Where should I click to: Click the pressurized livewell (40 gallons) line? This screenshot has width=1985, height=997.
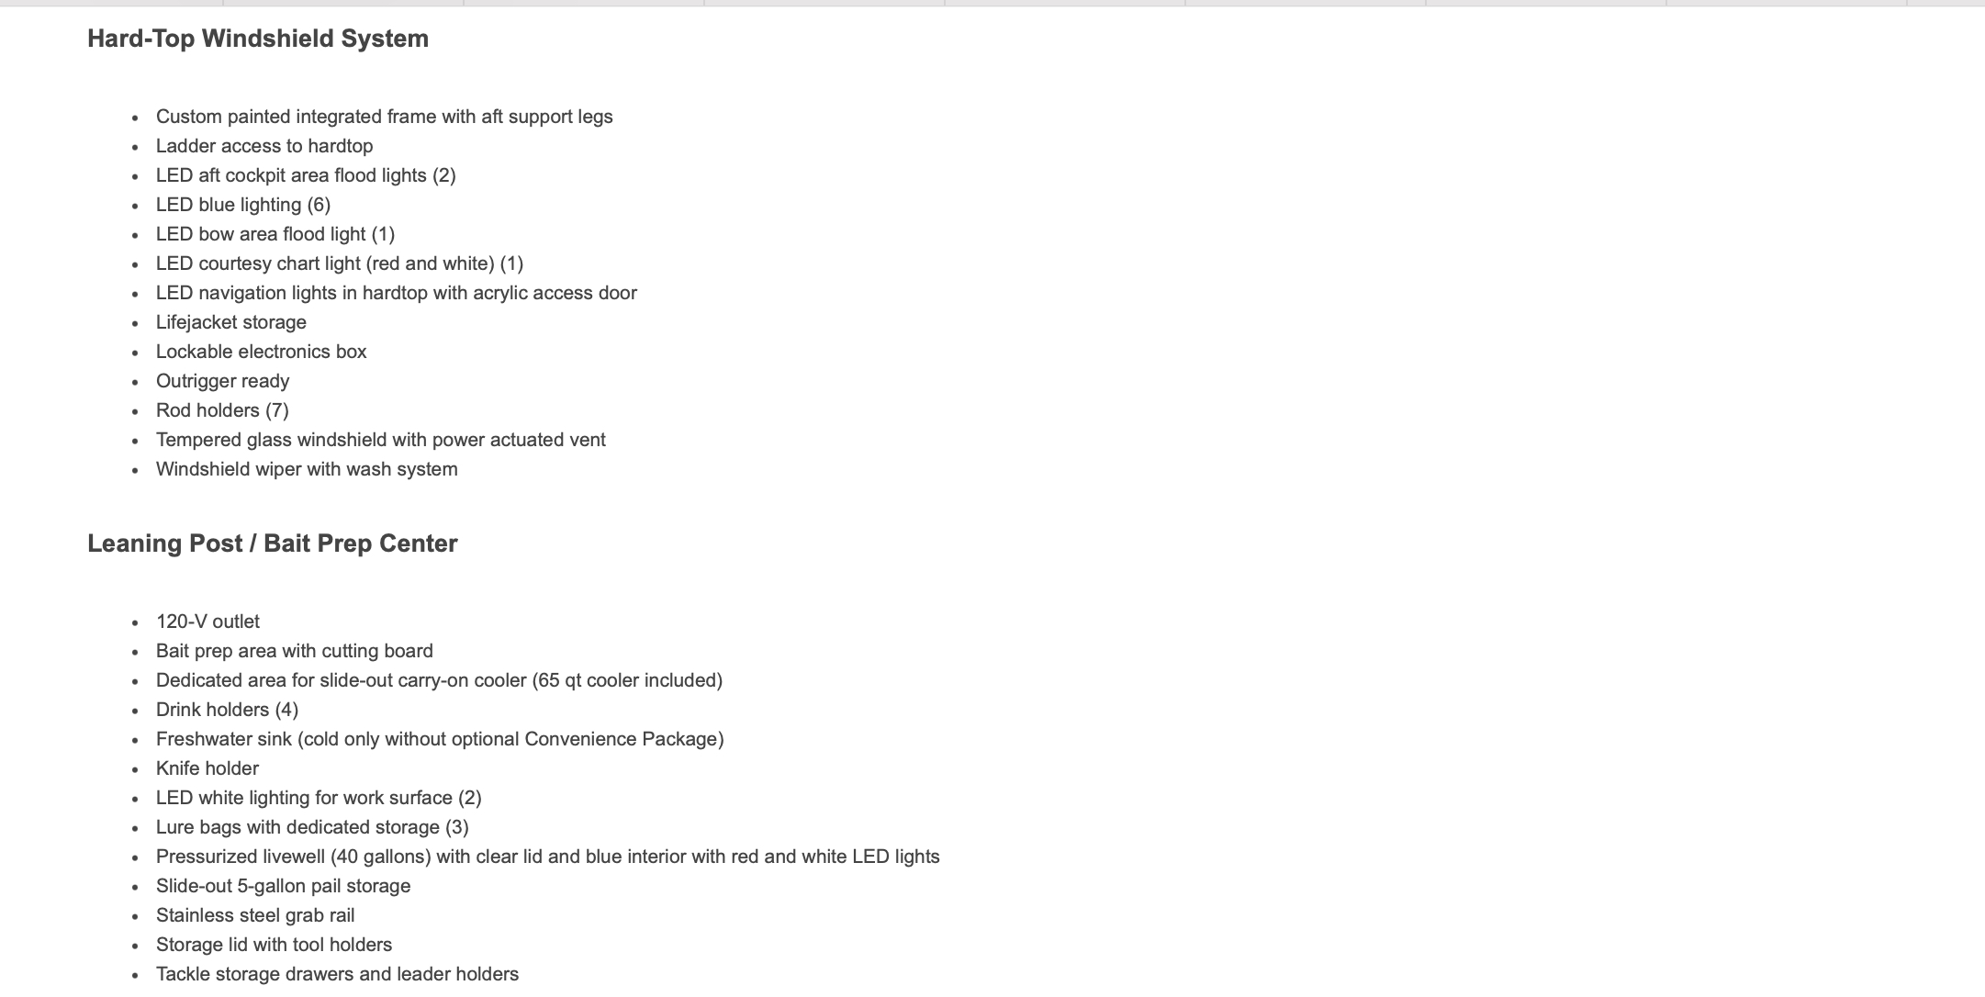[x=548, y=857]
